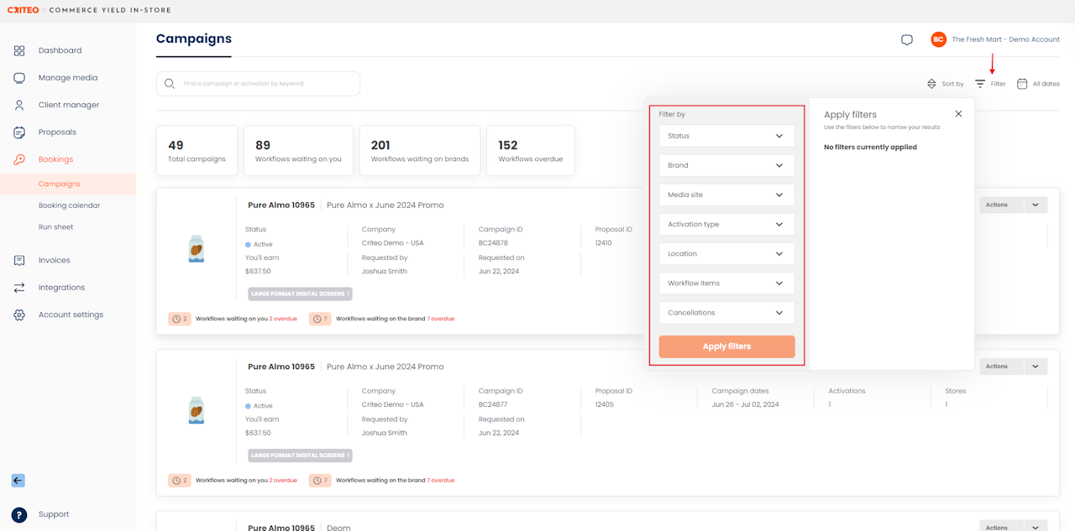Open the Account settings gear icon

pos(19,315)
